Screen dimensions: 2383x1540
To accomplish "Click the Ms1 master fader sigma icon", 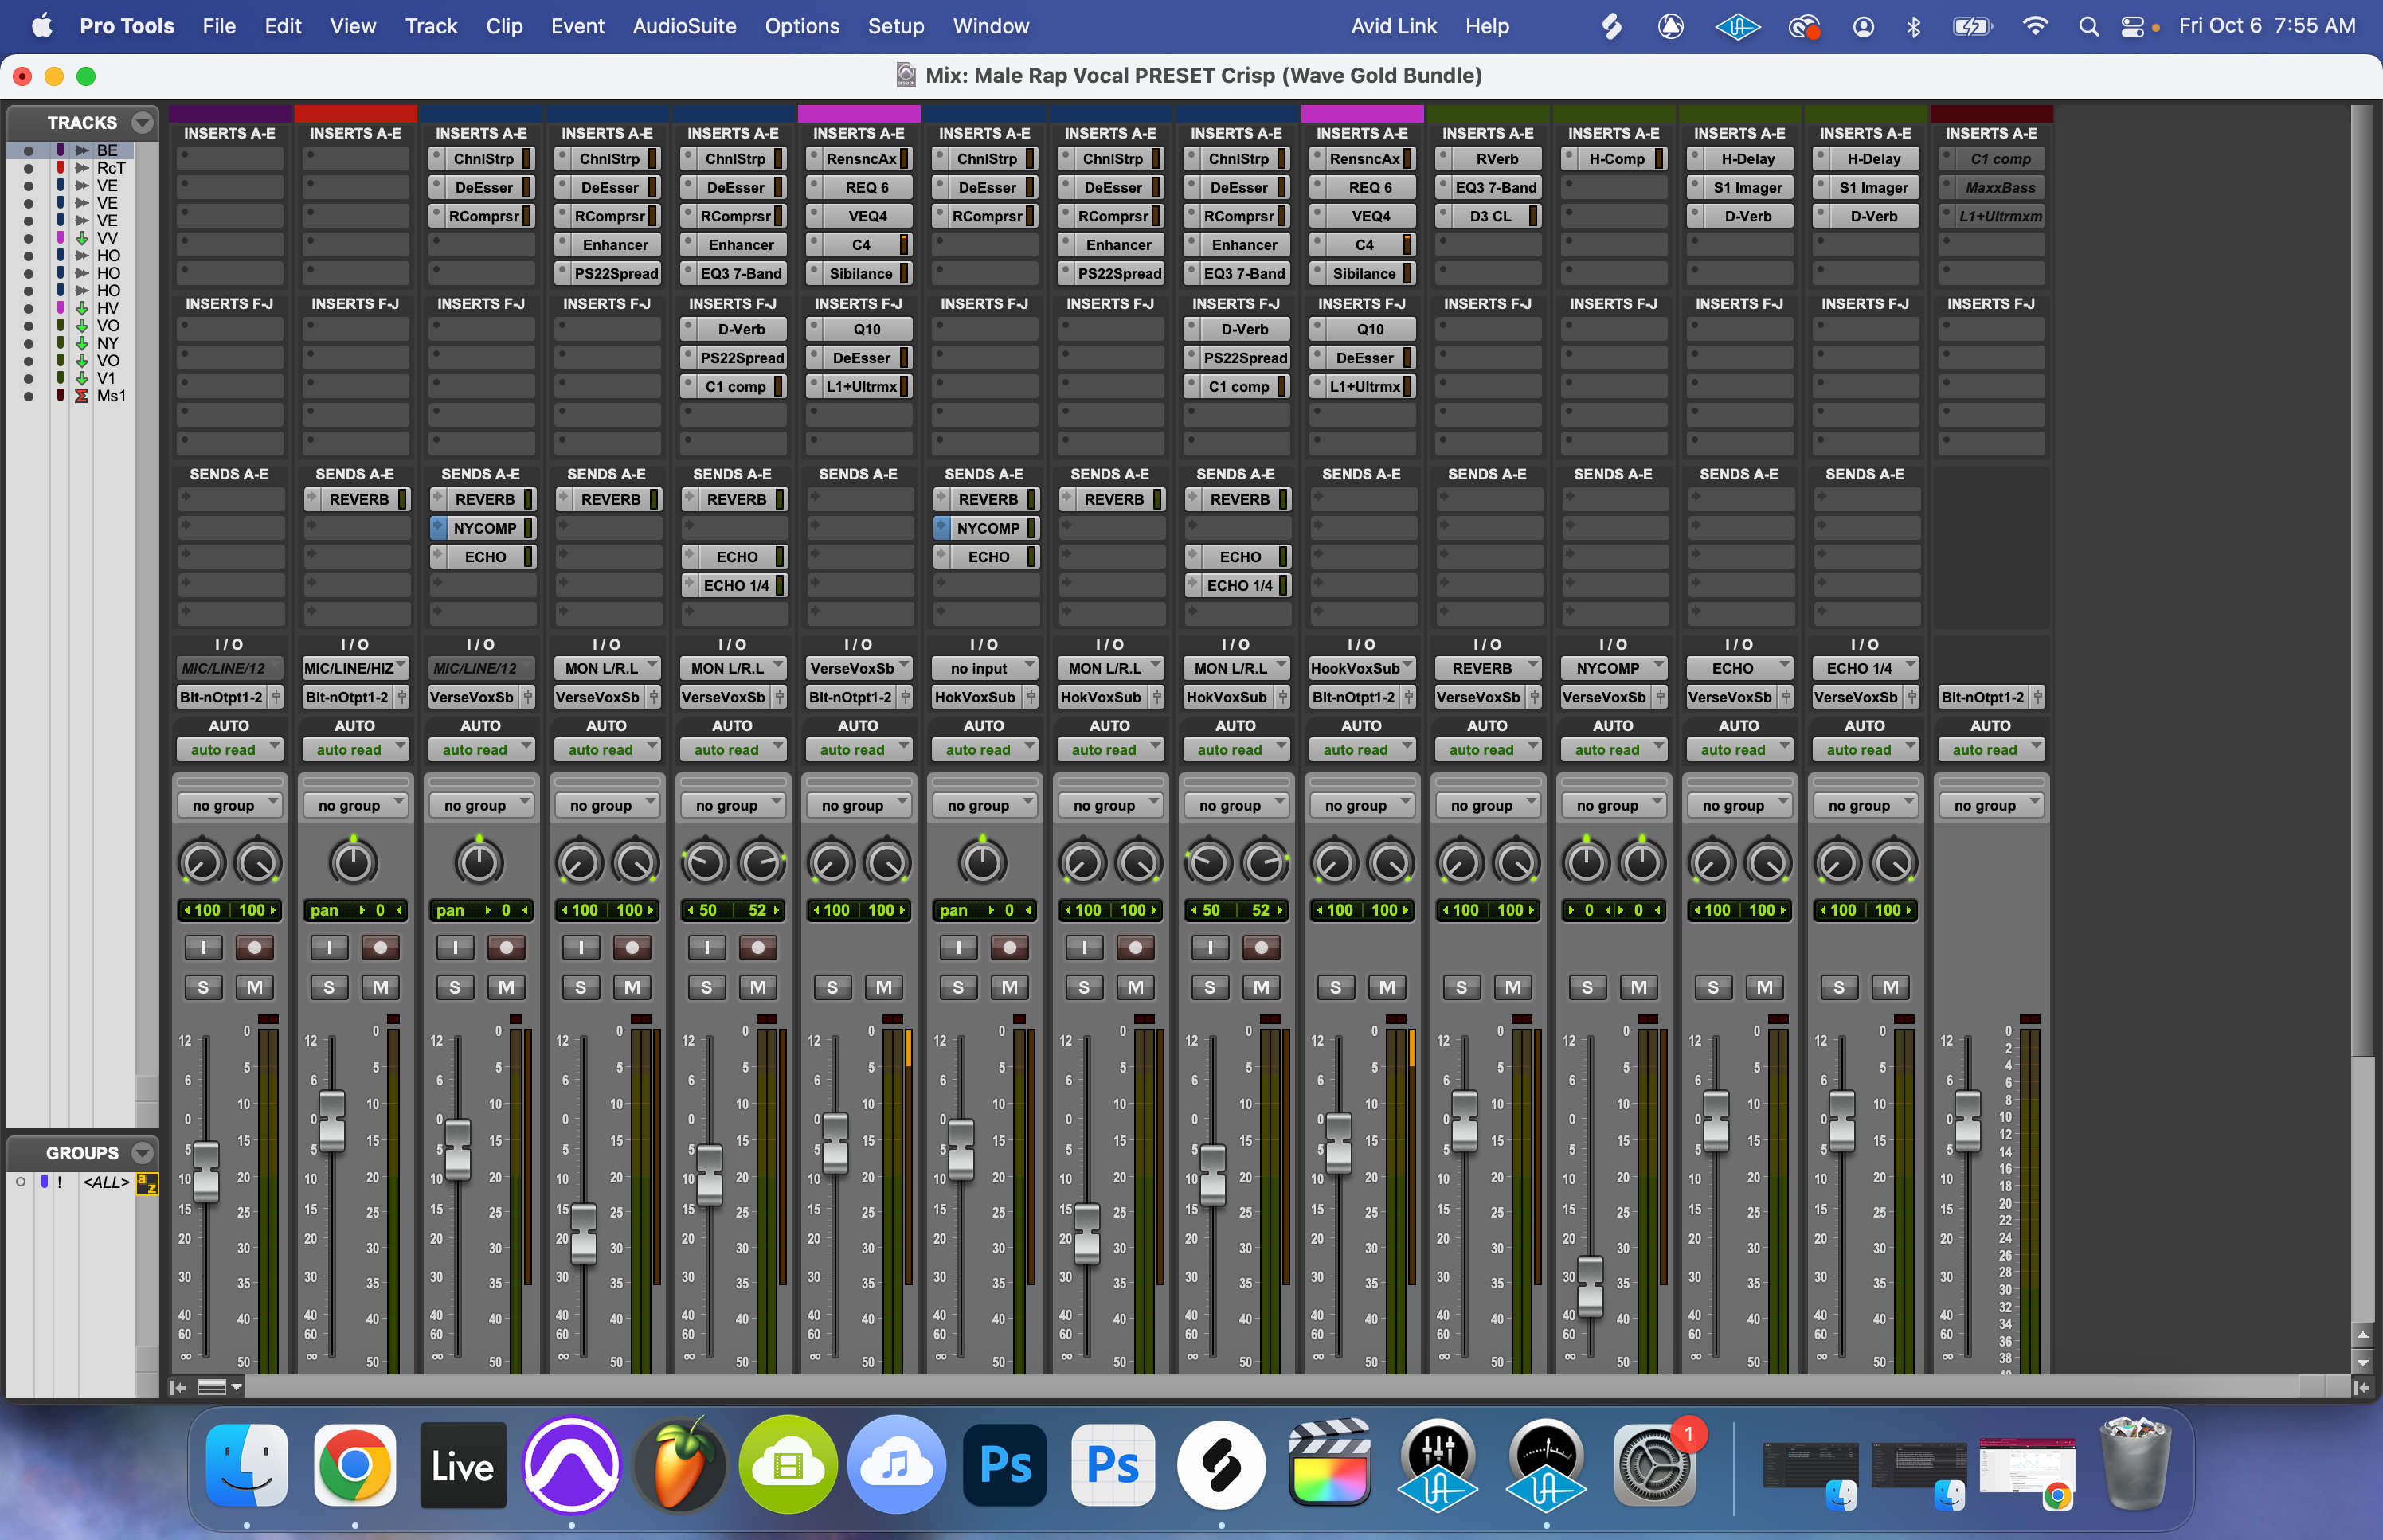I will (x=81, y=396).
